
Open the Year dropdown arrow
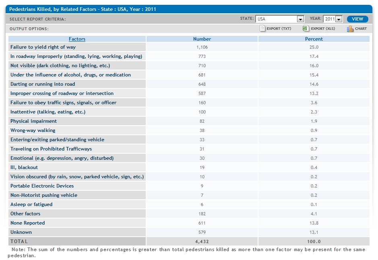tap(339, 19)
